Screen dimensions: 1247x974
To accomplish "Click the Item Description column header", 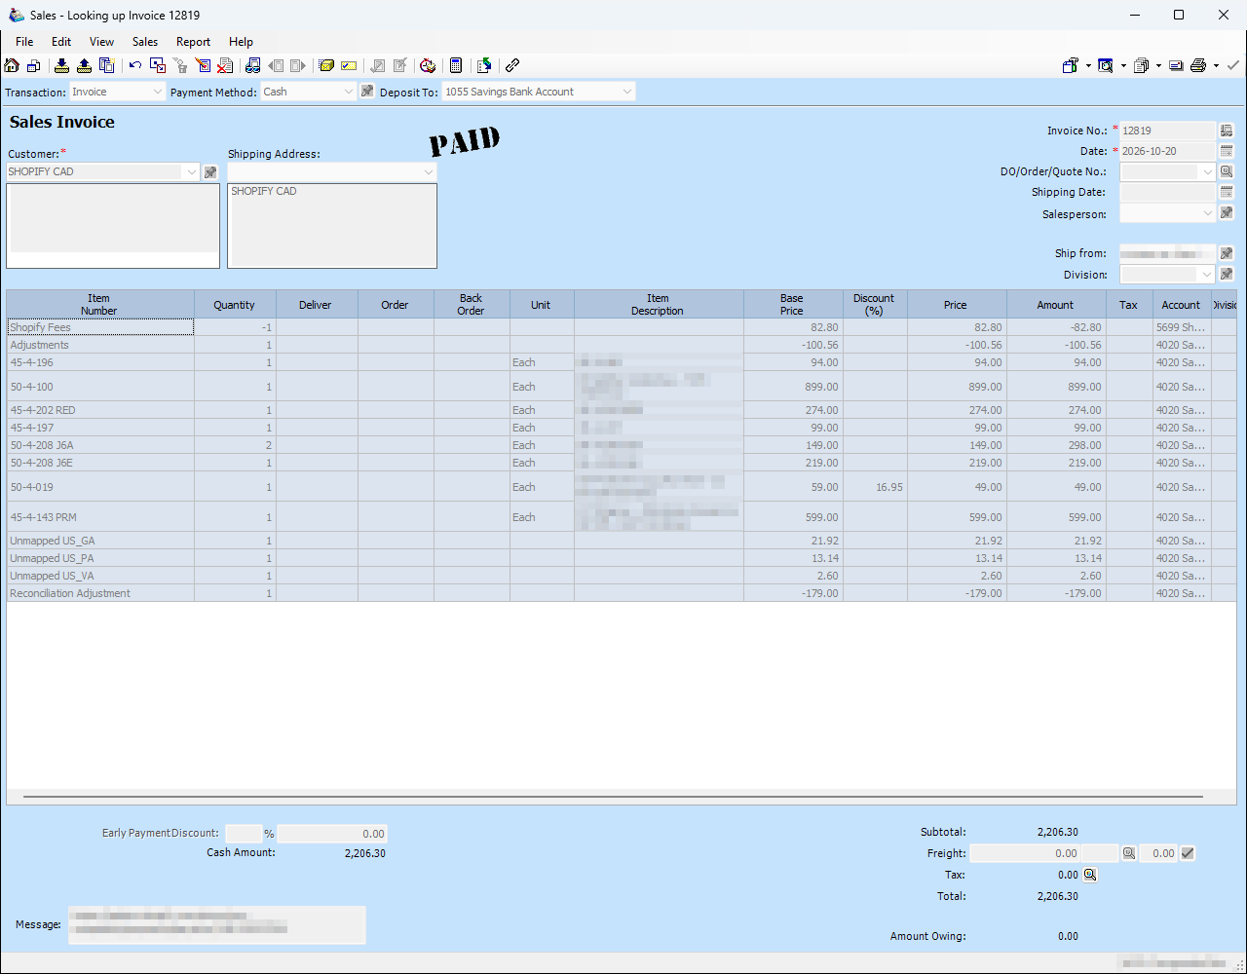I will 659,305.
